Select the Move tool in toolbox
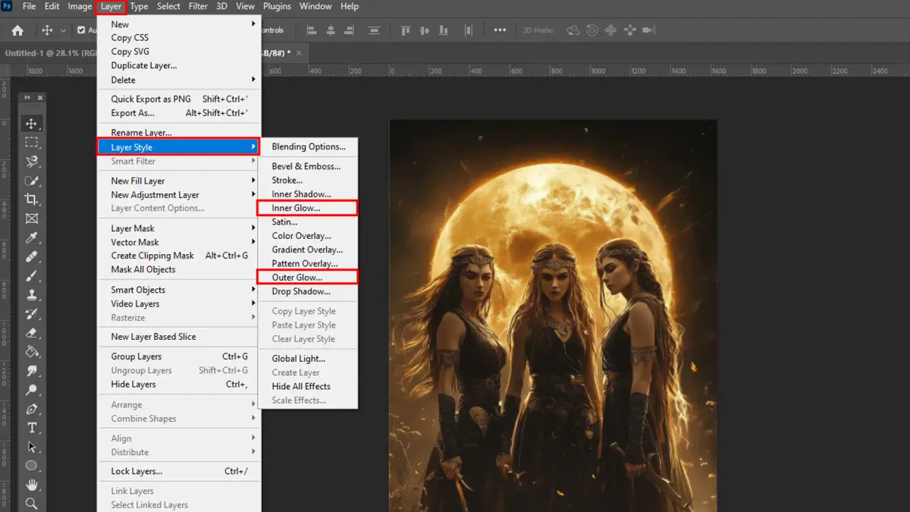910x512 pixels. tap(32, 124)
